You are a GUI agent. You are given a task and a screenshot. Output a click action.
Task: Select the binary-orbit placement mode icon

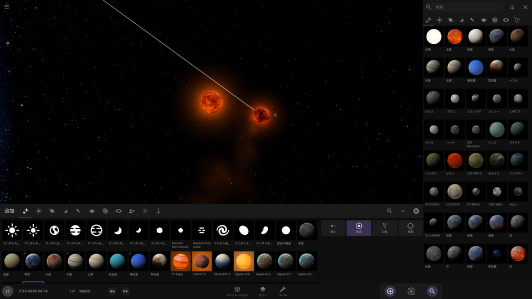385,228
